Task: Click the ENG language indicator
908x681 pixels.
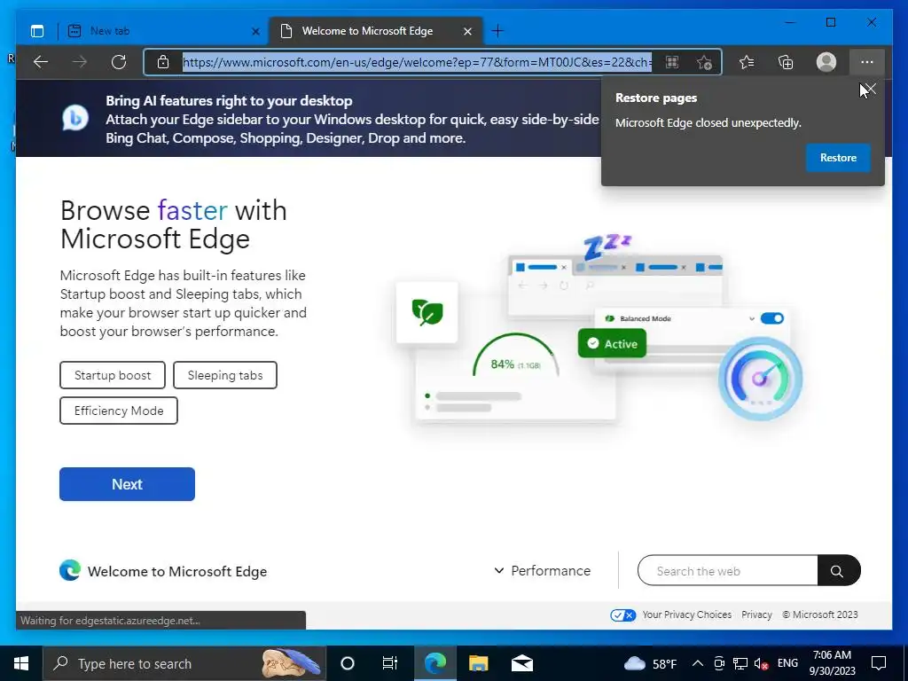Action: 787,663
